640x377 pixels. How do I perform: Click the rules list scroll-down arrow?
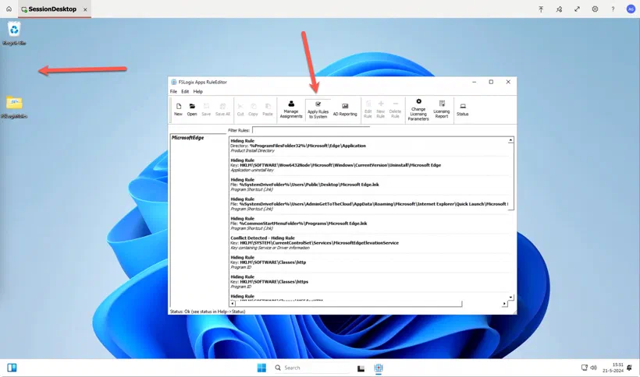coord(510,298)
